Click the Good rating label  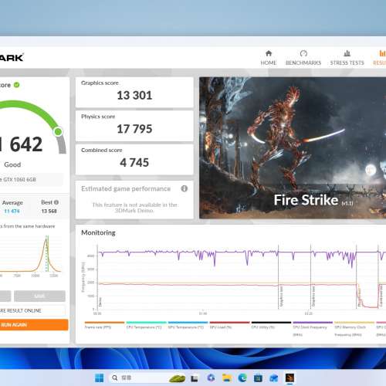tap(12, 164)
